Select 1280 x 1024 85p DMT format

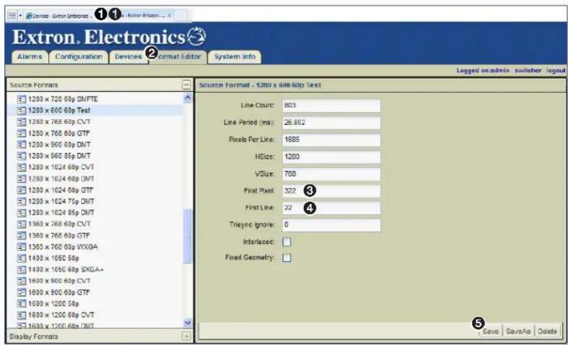tap(61, 212)
